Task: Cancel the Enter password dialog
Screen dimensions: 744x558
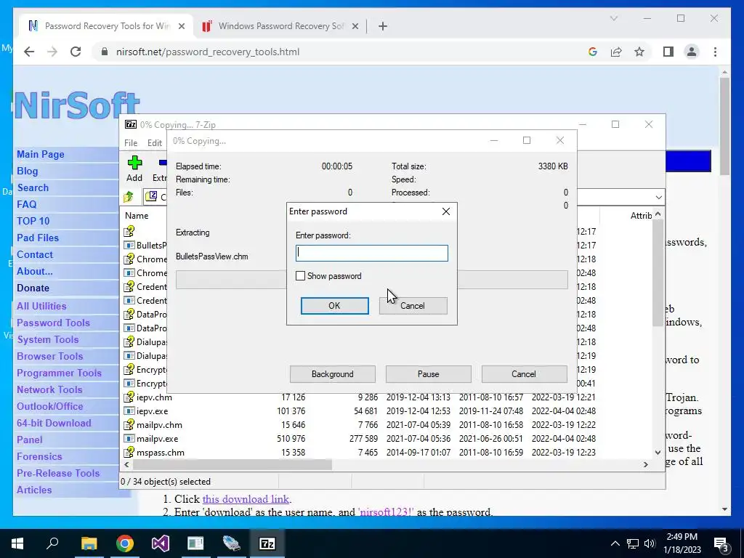Action: pyautogui.click(x=413, y=306)
